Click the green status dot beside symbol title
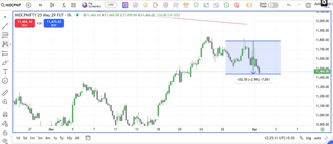333x144 pixels. tap(77, 15)
